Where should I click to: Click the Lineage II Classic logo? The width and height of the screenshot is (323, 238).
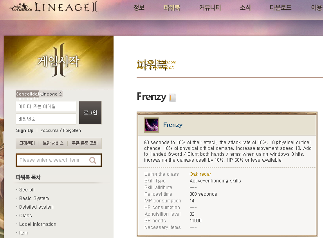(53, 7)
